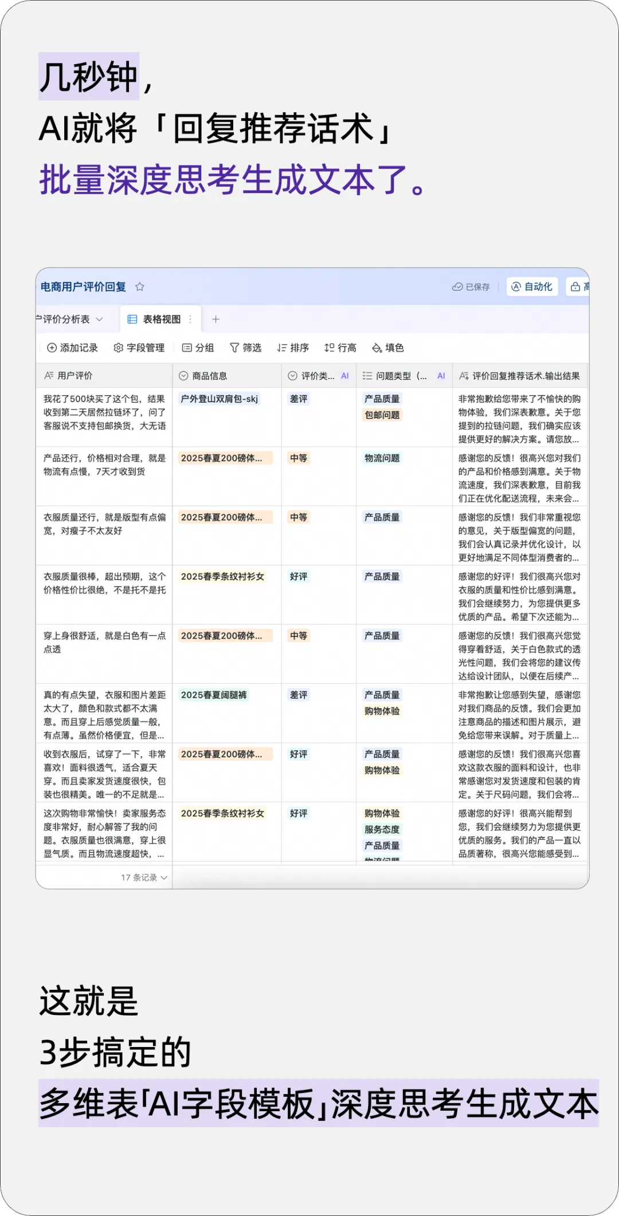This screenshot has width=619, height=1216.
Task: Click the 用户评价 text field type icon
Action: tap(49, 376)
